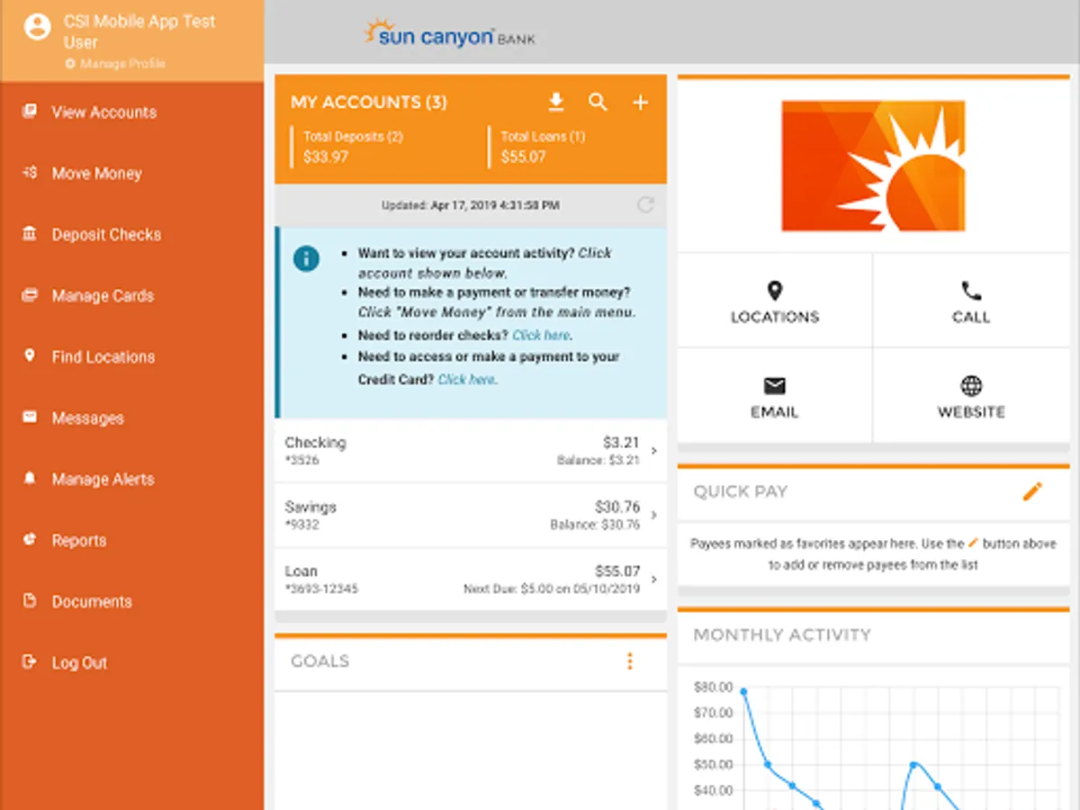Tap the Call phone button
Viewport: 1080px width, 810px height.
tap(971, 301)
